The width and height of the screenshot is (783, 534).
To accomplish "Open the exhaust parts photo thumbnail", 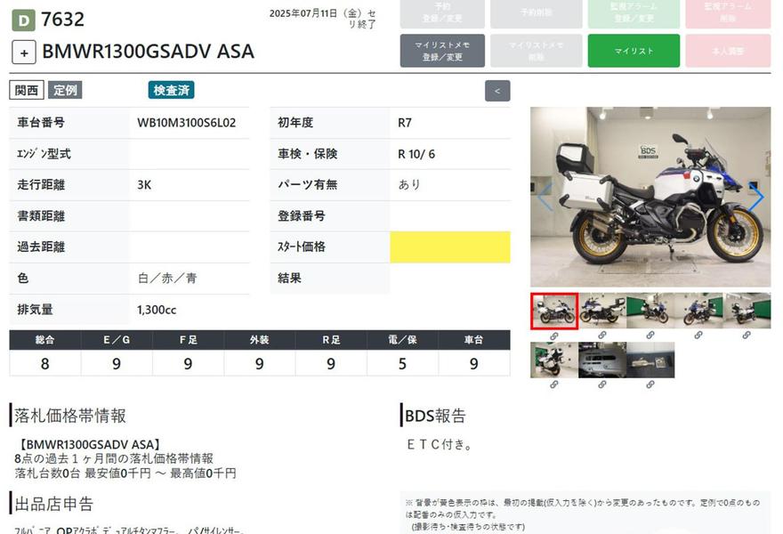I will [650, 360].
